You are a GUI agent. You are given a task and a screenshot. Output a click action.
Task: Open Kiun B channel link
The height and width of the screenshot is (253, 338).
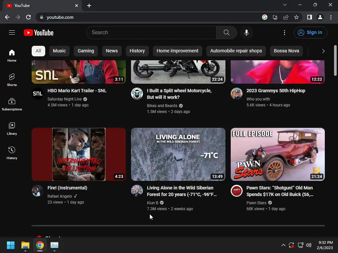click(152, 203)
